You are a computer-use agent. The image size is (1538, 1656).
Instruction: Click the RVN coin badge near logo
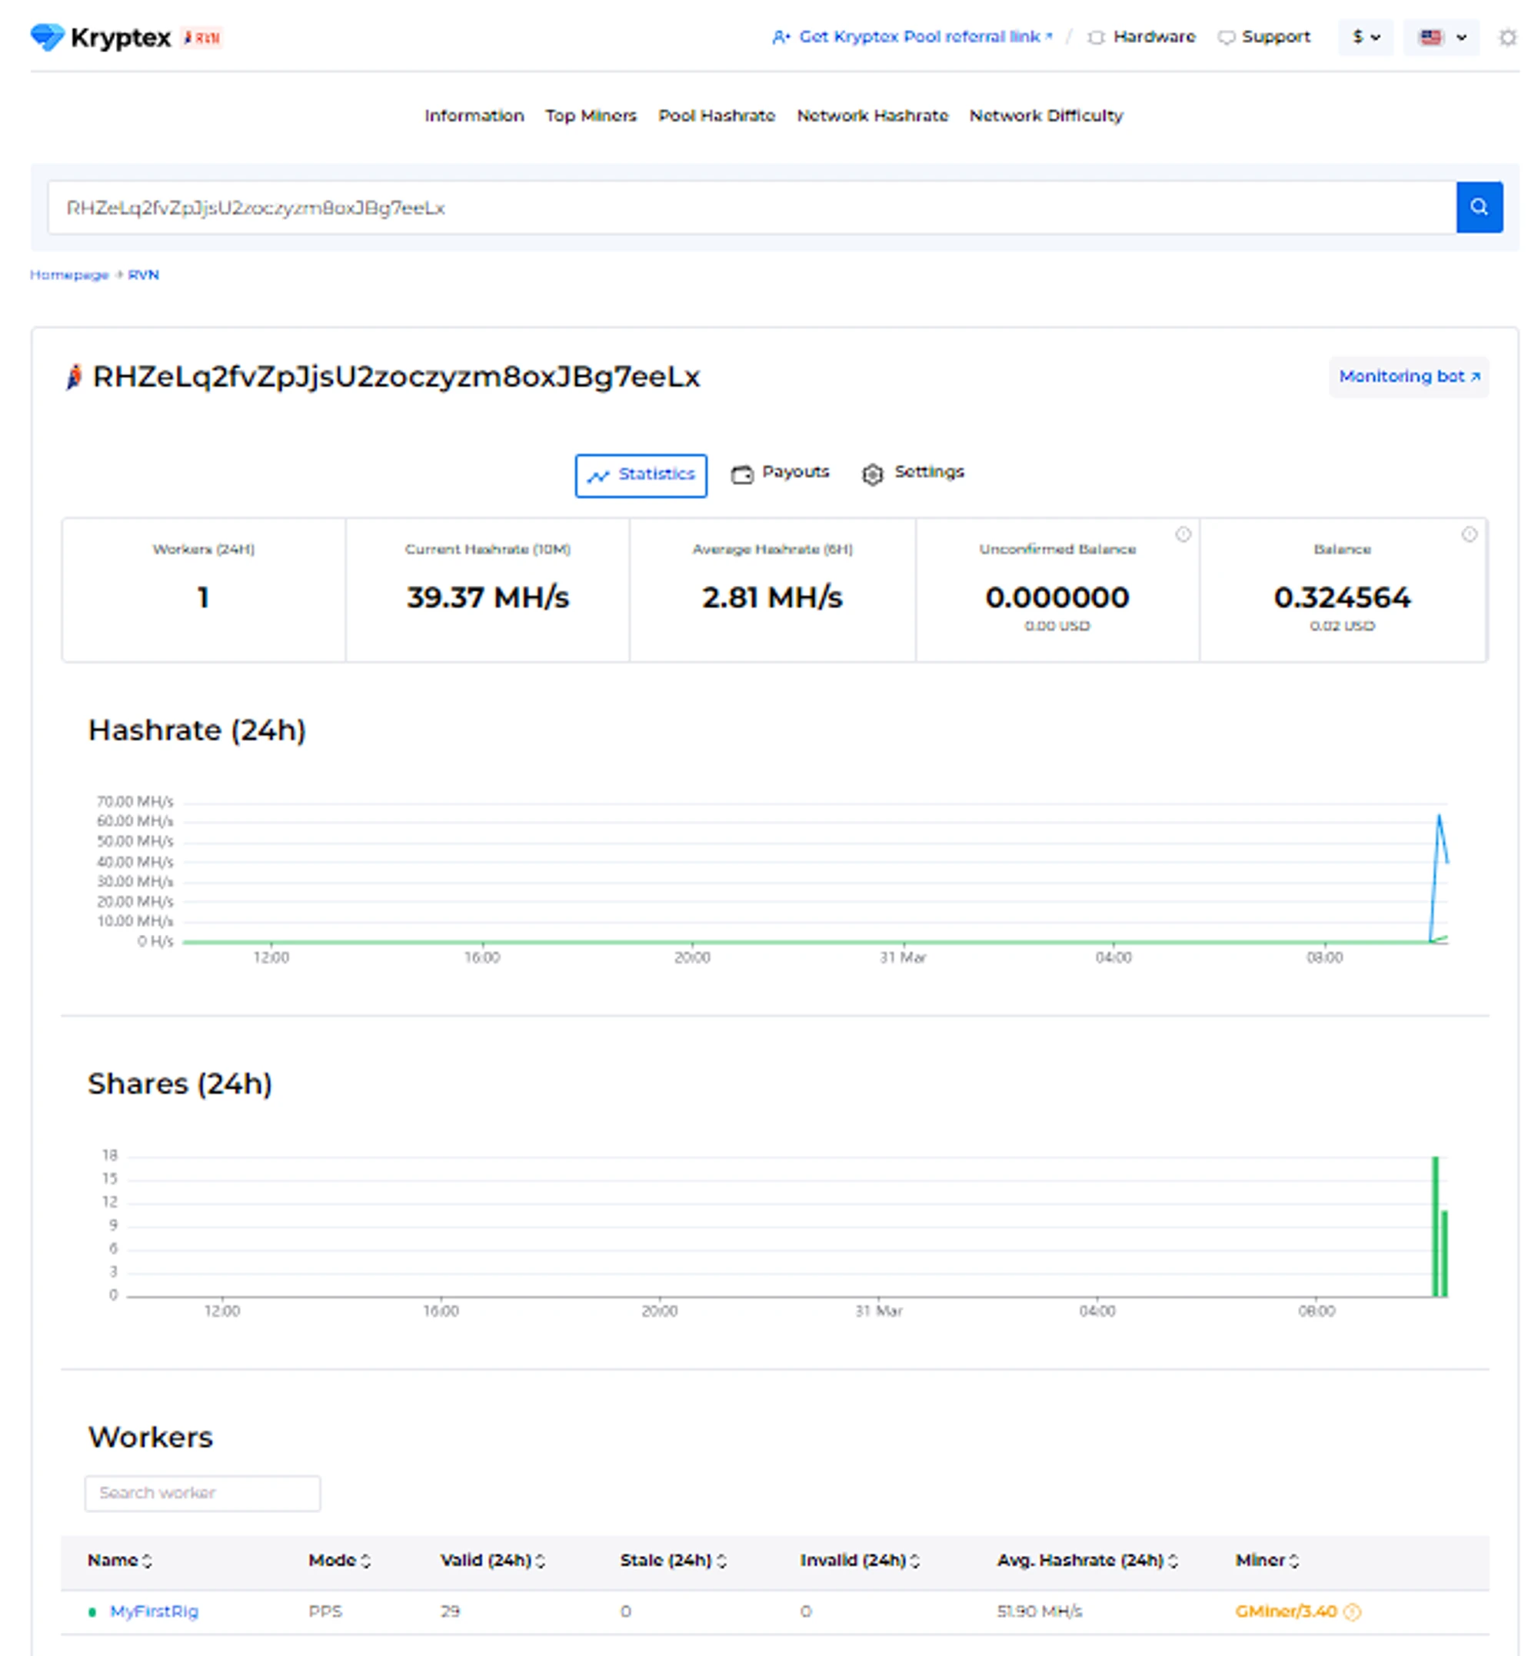(x=202, y=38)
